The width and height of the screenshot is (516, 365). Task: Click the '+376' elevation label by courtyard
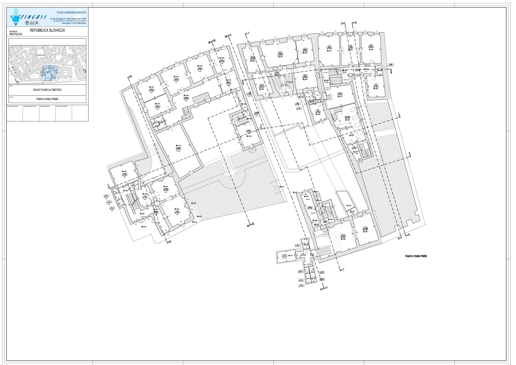(193, 203)
